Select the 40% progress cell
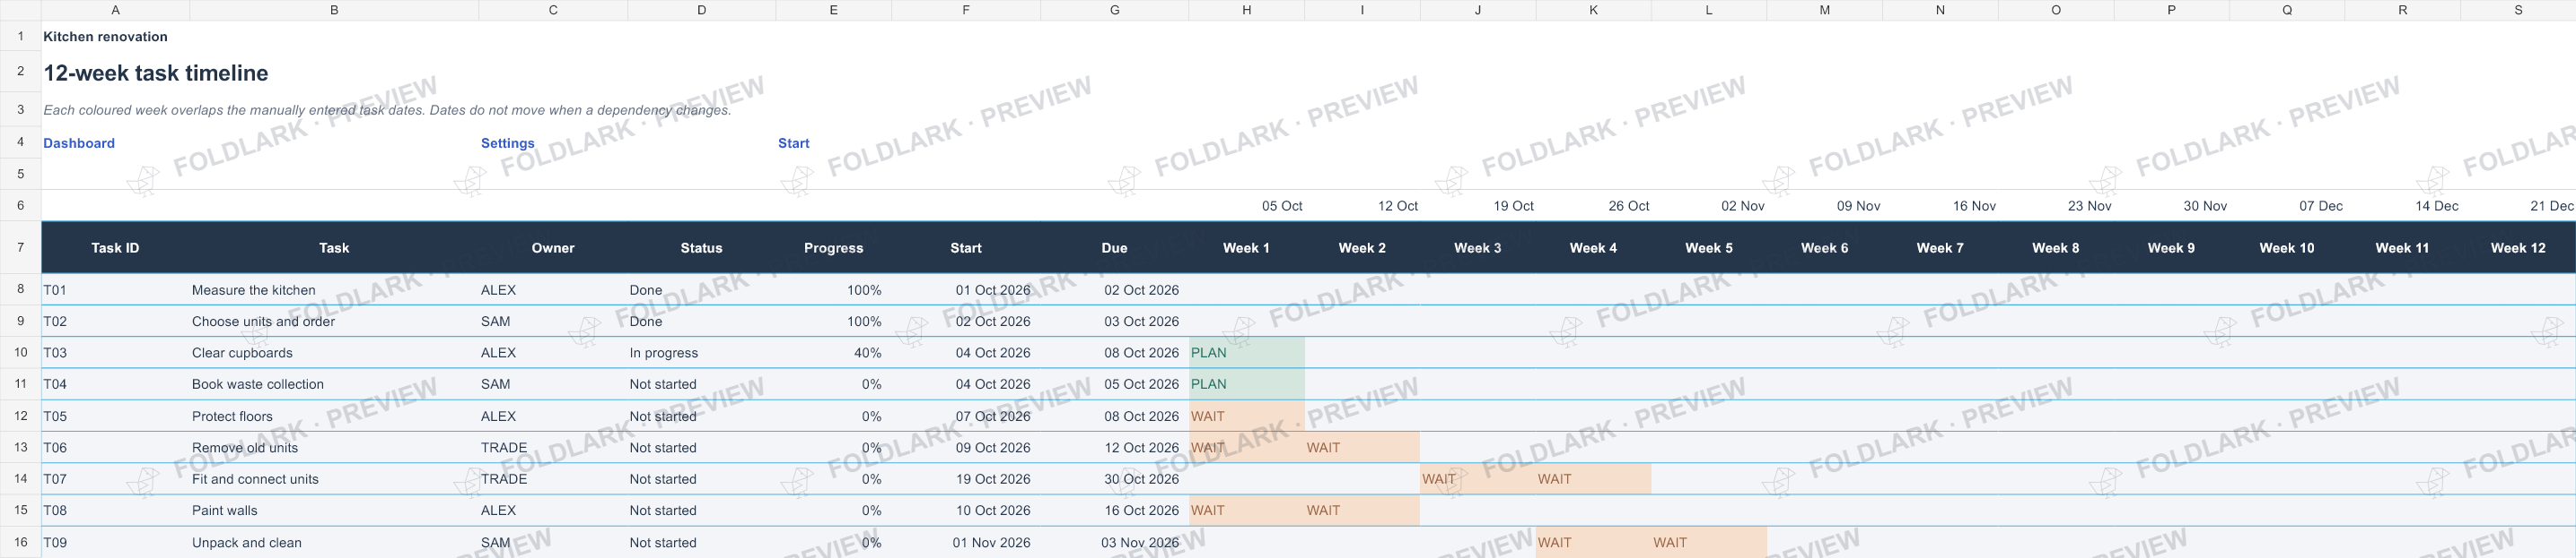 point(833,352)
